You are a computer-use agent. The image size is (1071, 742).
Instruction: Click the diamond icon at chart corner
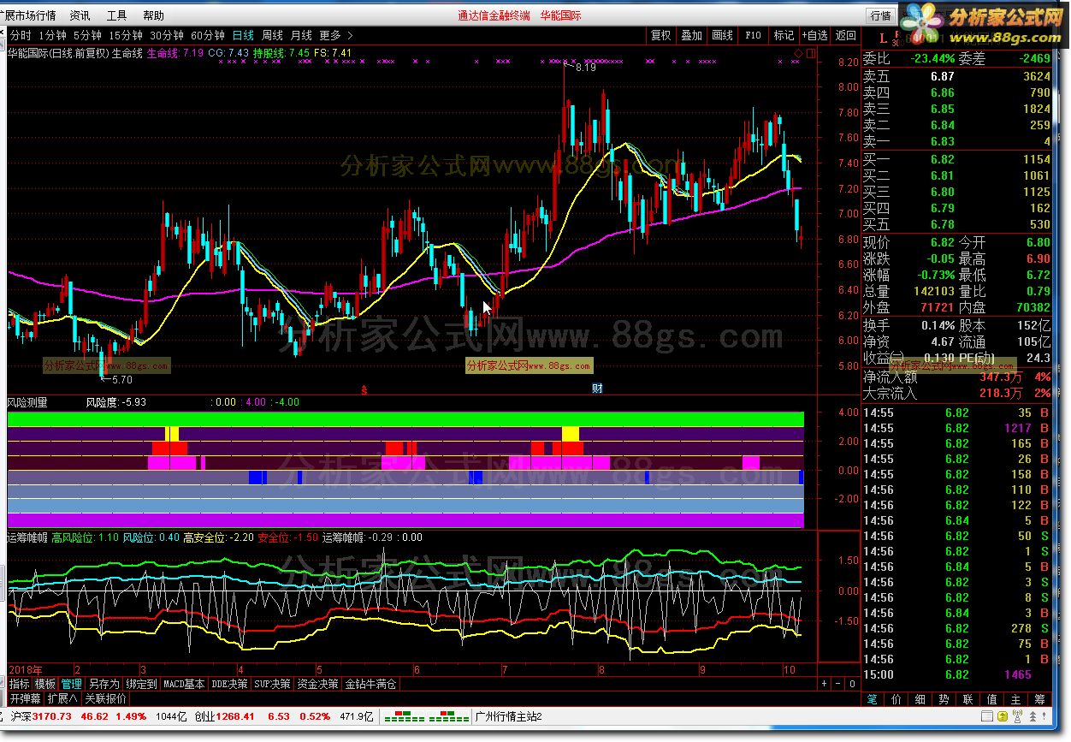click(799, 53)
